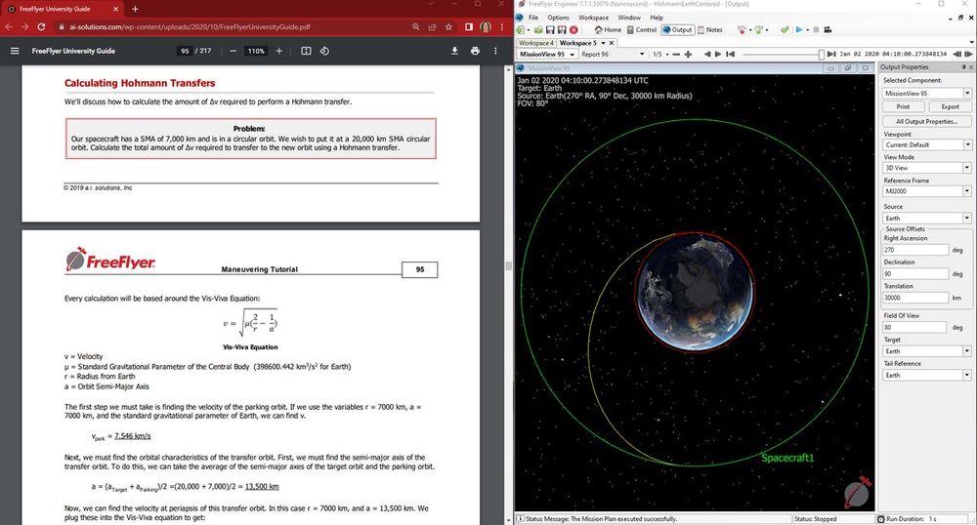Viewport: 977px width, 525px height.
Task: Click the PDF vertical scrollbar thumb
Action: [508, 265]
